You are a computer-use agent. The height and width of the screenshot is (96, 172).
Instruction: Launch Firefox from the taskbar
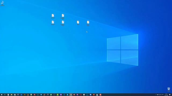(74, 95)
